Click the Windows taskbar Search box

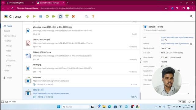click(x=76, y=107)
